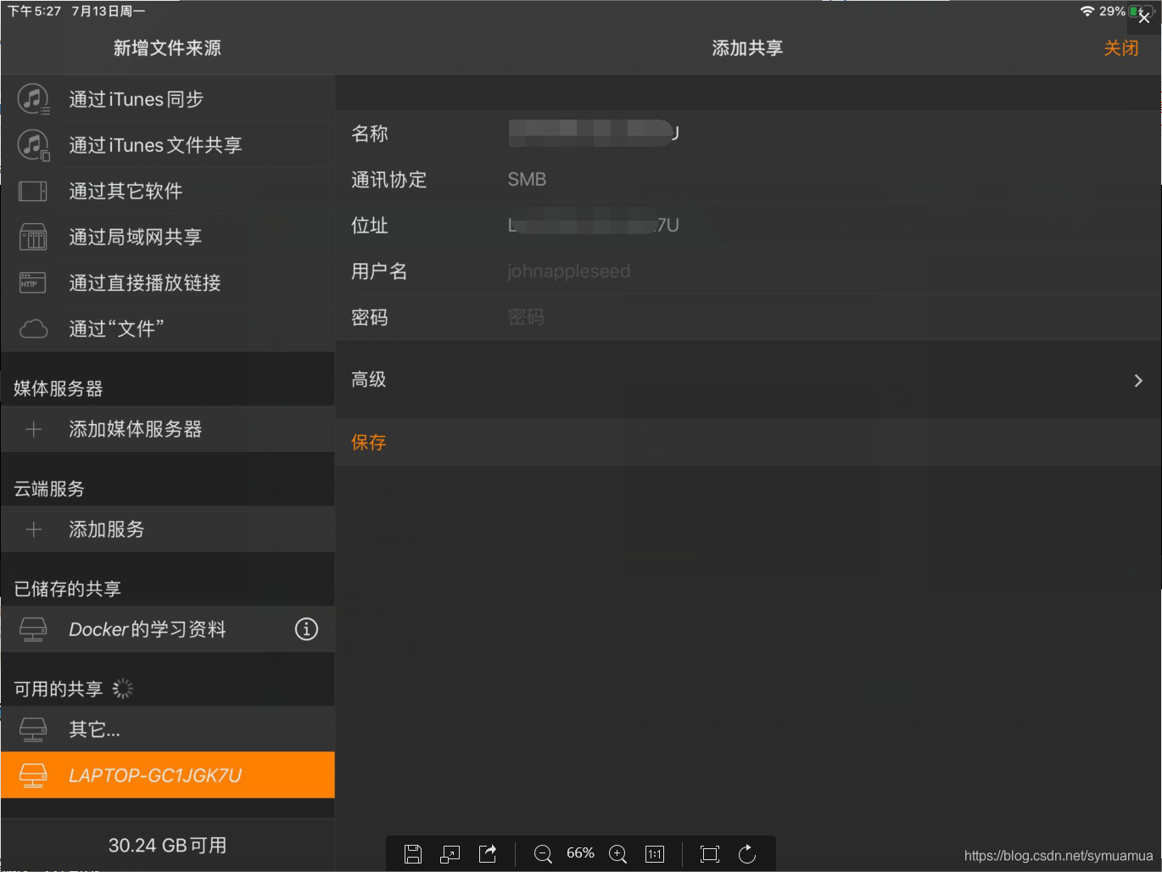Image resolution: width=1162 pixels, height=872 pixels.
Task: Click the 1:1 actual size icon
Action: tap(655, 854)
